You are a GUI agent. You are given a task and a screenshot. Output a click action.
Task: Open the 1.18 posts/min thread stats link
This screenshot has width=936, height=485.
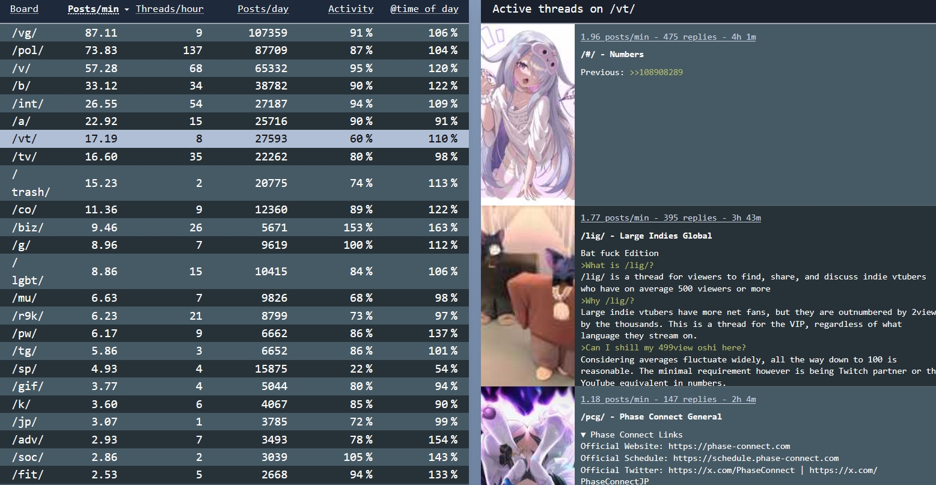click(x=668, y=399)
